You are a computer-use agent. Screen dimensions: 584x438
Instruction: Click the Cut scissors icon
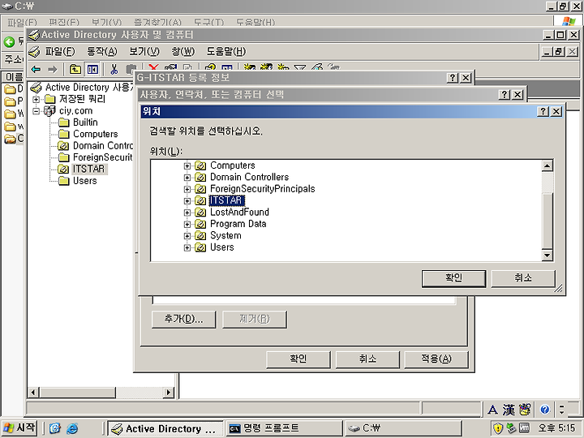click(114, 69)
